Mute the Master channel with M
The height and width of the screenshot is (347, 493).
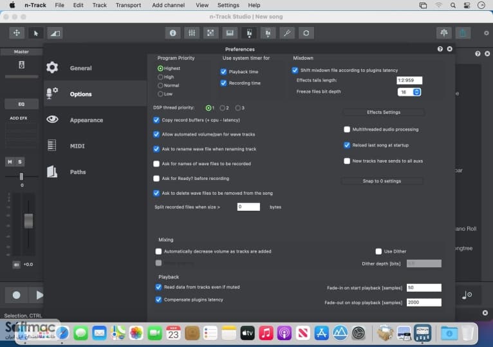tap(10, 162)
